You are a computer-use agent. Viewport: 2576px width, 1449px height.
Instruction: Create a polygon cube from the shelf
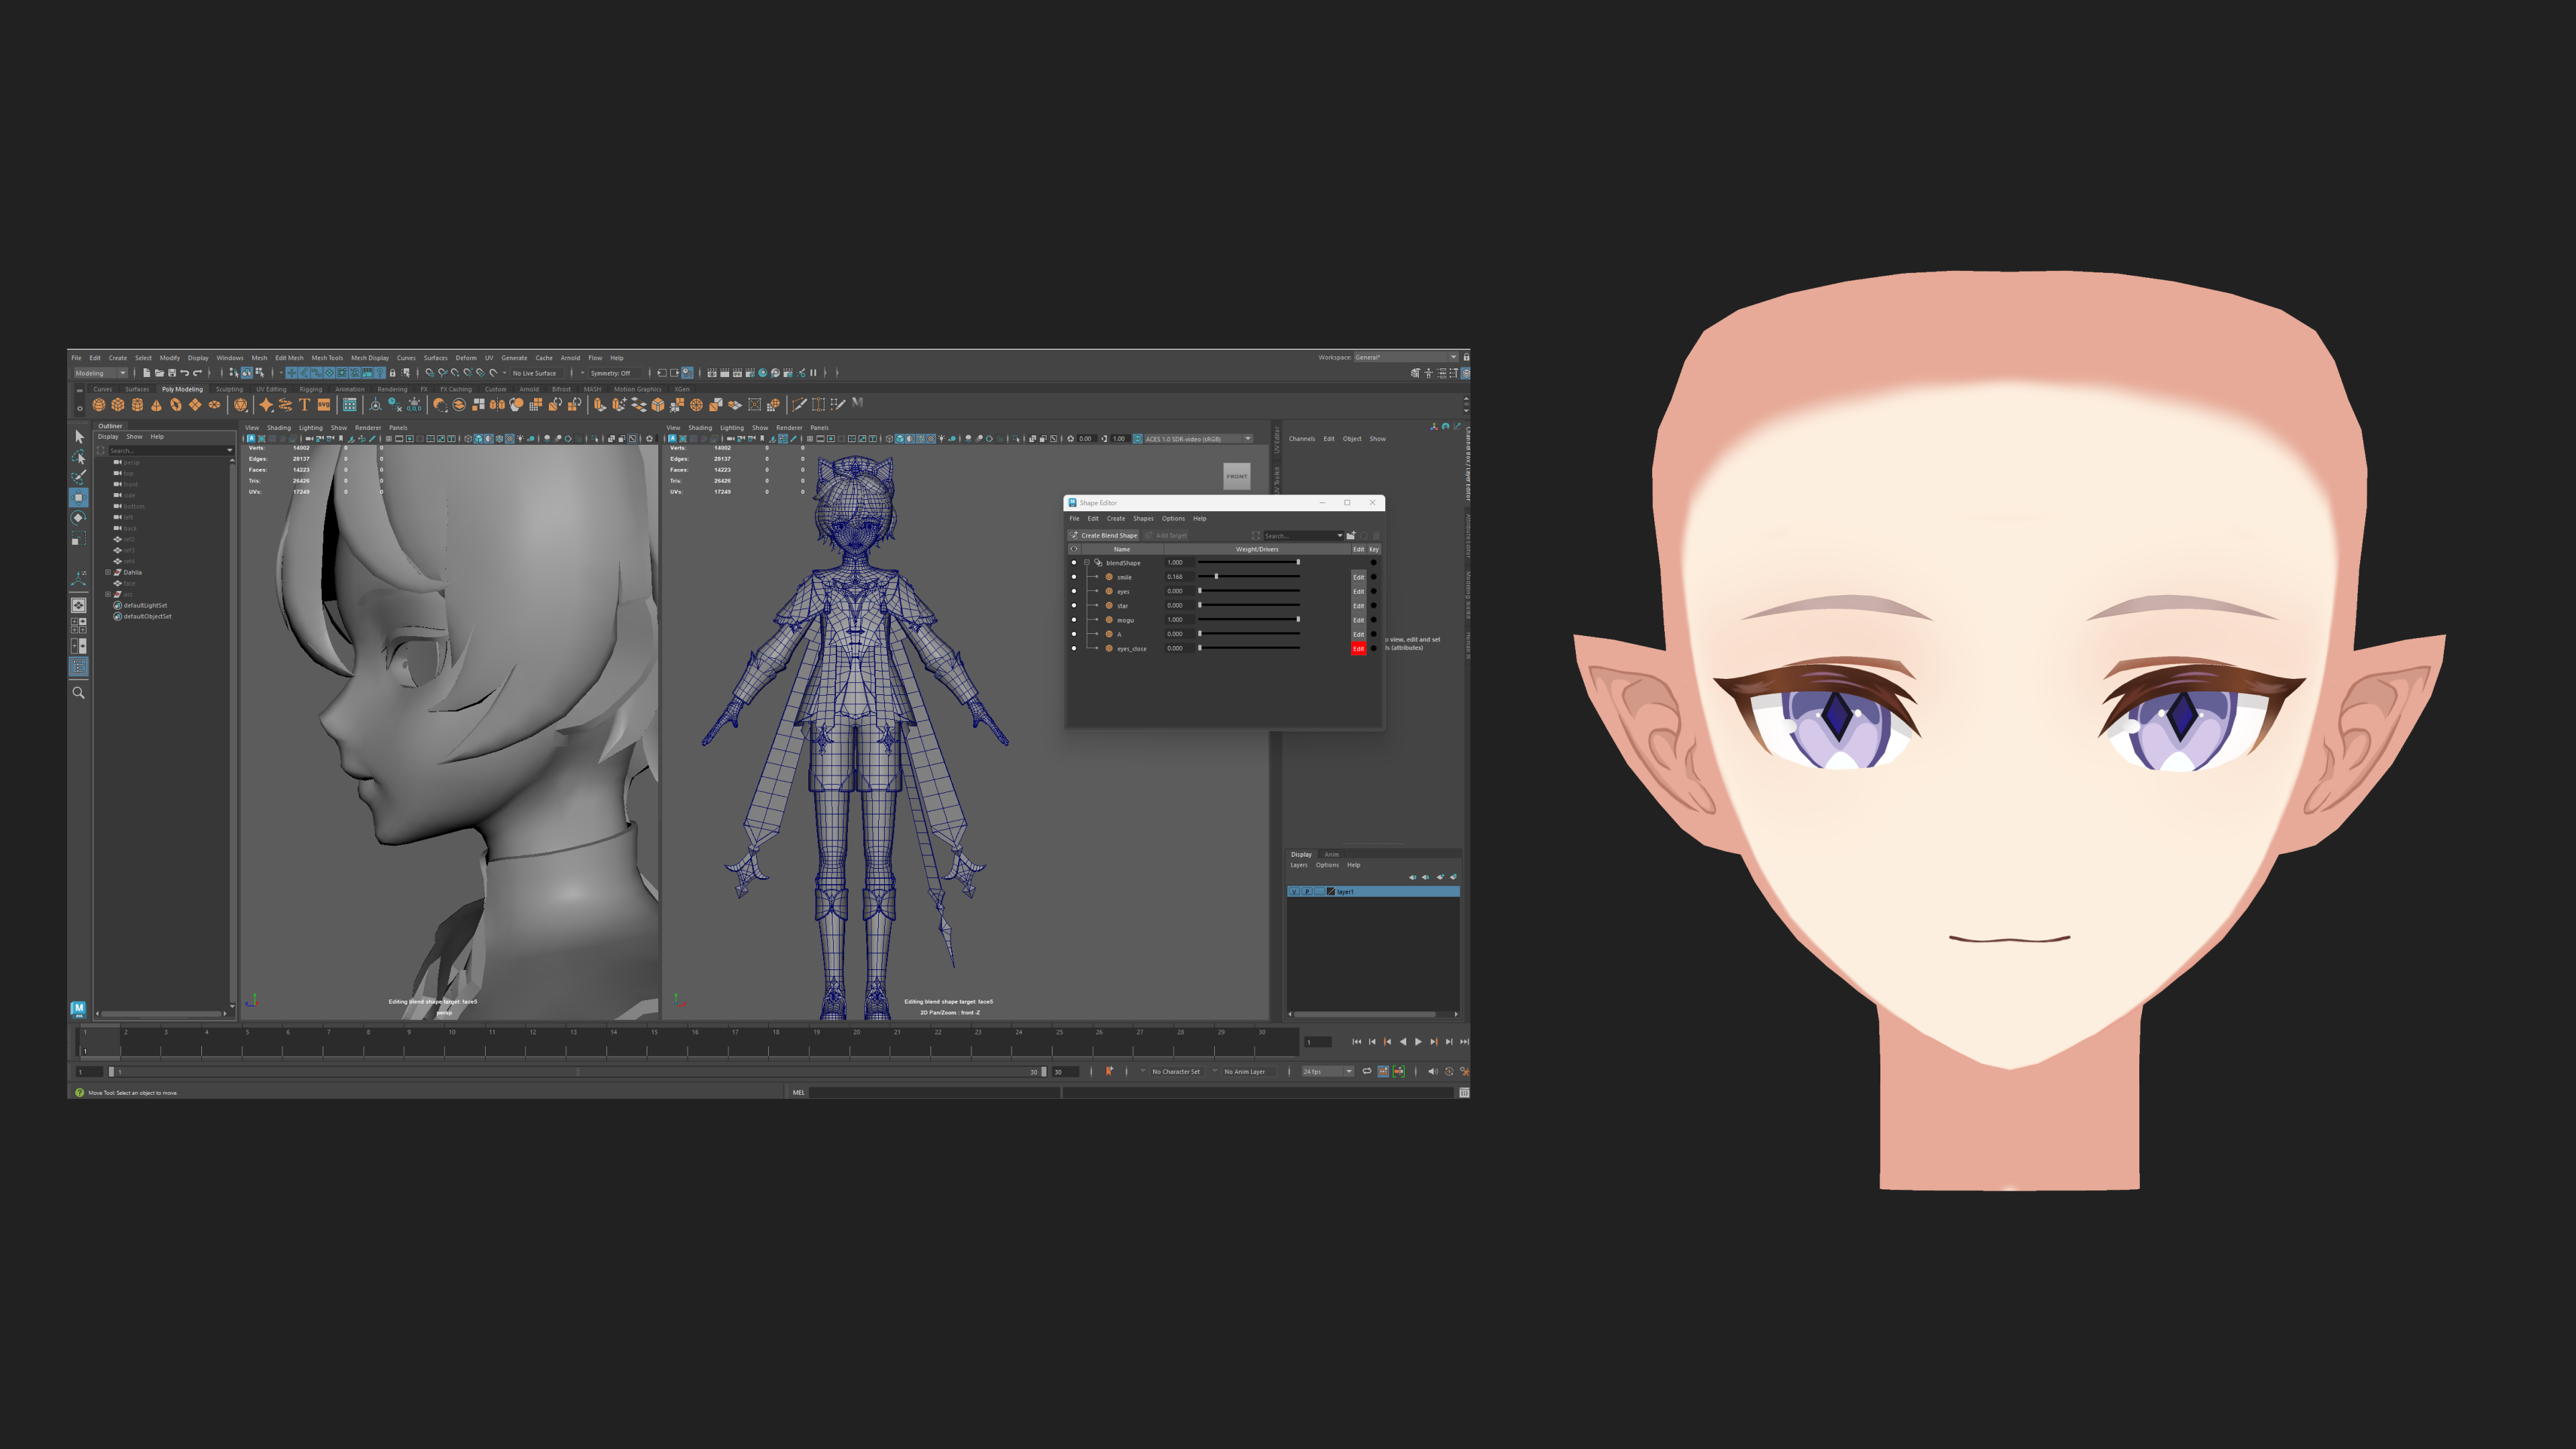tap(118, 405)
